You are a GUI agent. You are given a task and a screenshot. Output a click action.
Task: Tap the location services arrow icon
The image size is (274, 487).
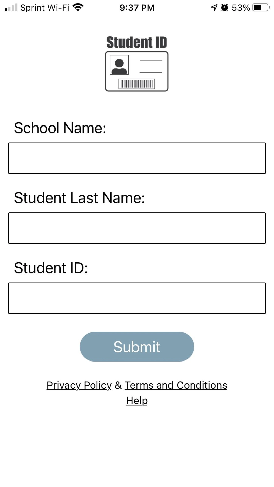pos(214,8)
